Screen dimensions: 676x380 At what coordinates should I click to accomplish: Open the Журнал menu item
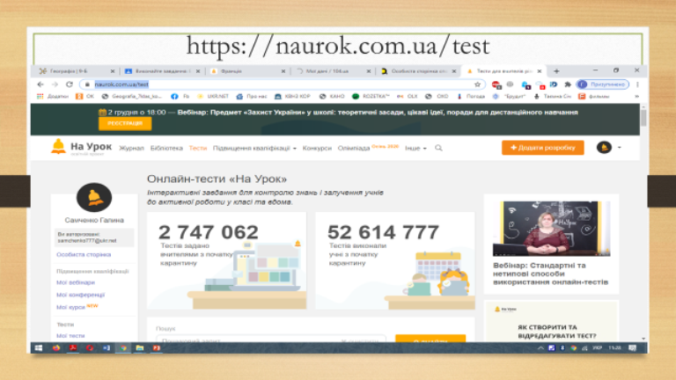point(131,148)
